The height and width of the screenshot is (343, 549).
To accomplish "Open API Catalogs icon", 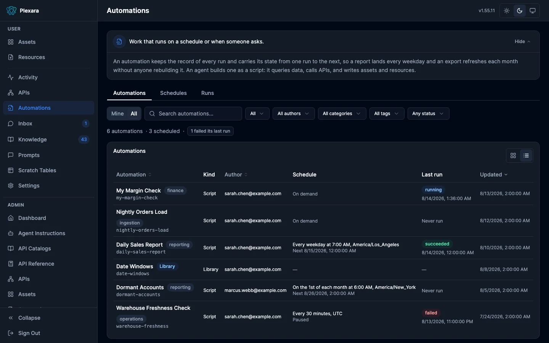I will [x=11, y=248].
